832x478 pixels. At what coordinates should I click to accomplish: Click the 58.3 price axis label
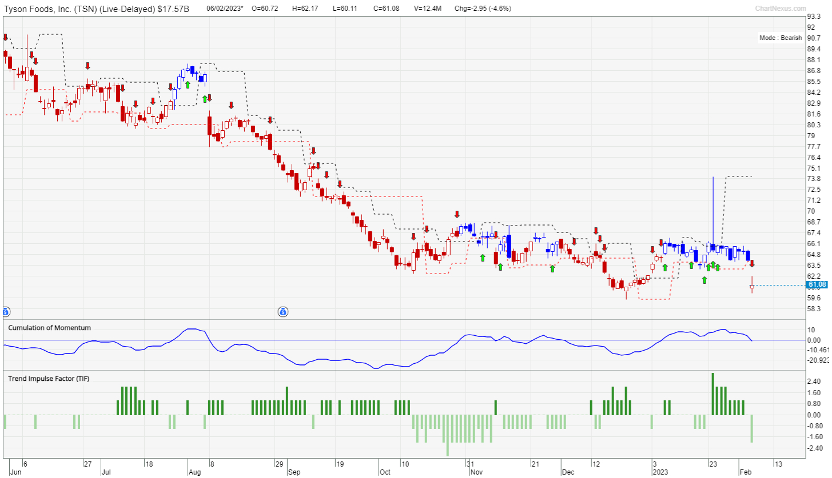814,308
